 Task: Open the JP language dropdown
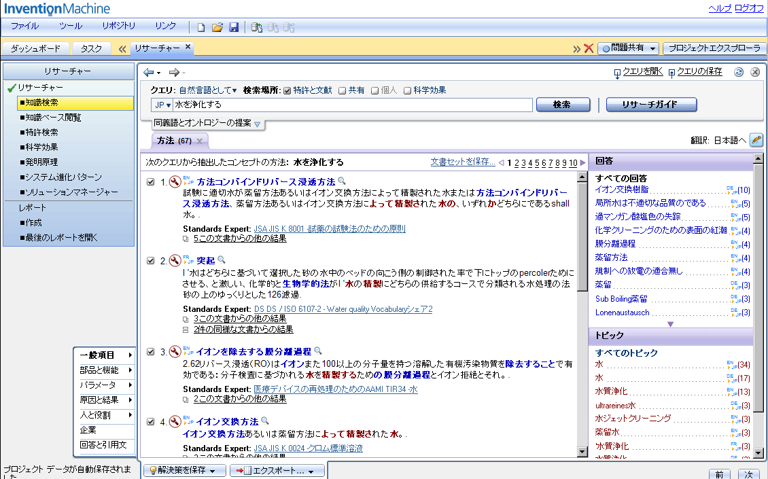coord(162,105)
